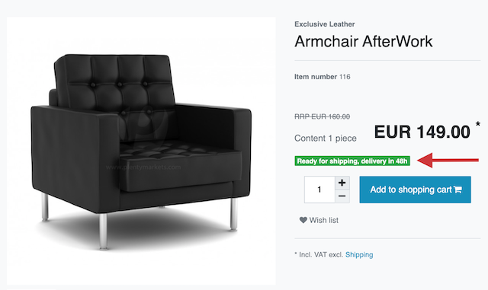Decrease quantity with the minus button
The width and height of the screenshot is (488, 290).
click(x=342, y=196)
